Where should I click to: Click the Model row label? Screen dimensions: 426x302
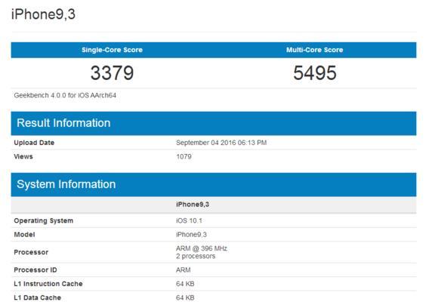pos(24,234)
